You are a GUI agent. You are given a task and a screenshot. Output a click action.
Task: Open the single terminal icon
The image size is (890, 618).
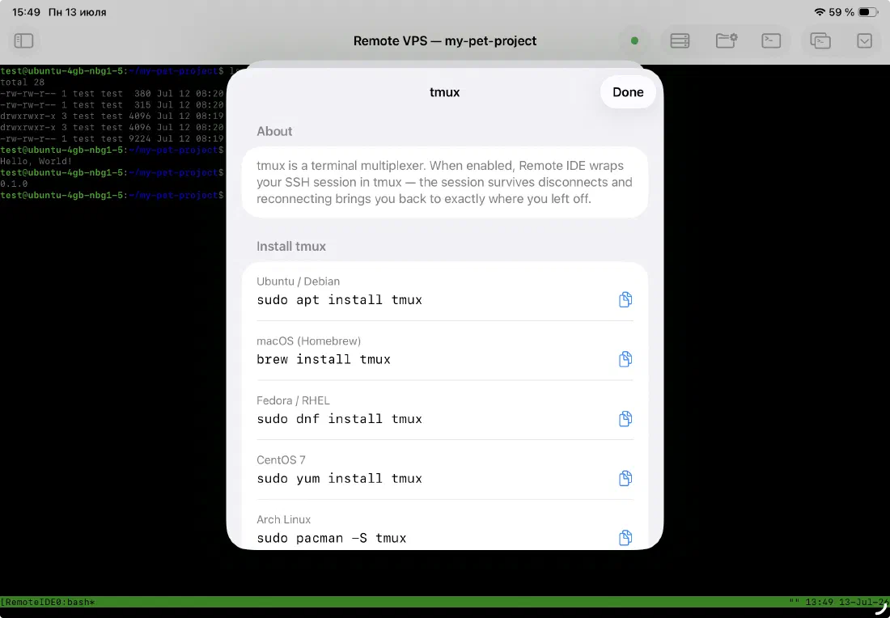coord(771,41)
